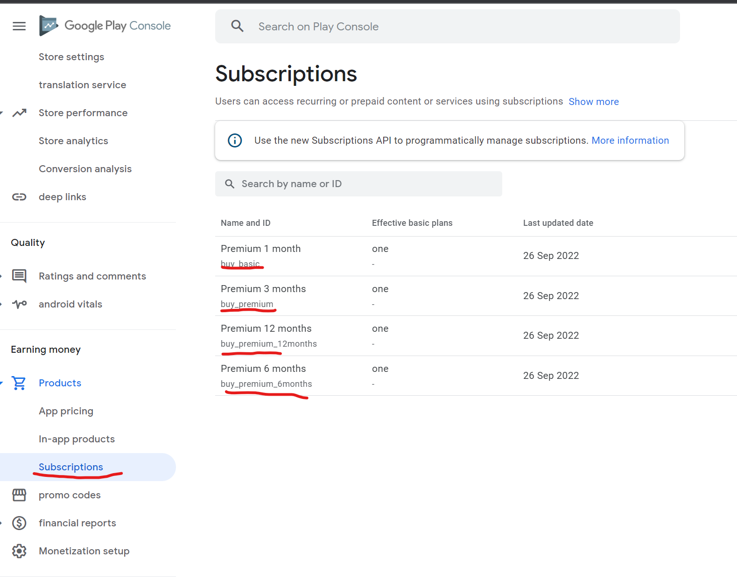737x580 pixels.
Task: Click the Store performance trend icon
Action: pos(19,113)
